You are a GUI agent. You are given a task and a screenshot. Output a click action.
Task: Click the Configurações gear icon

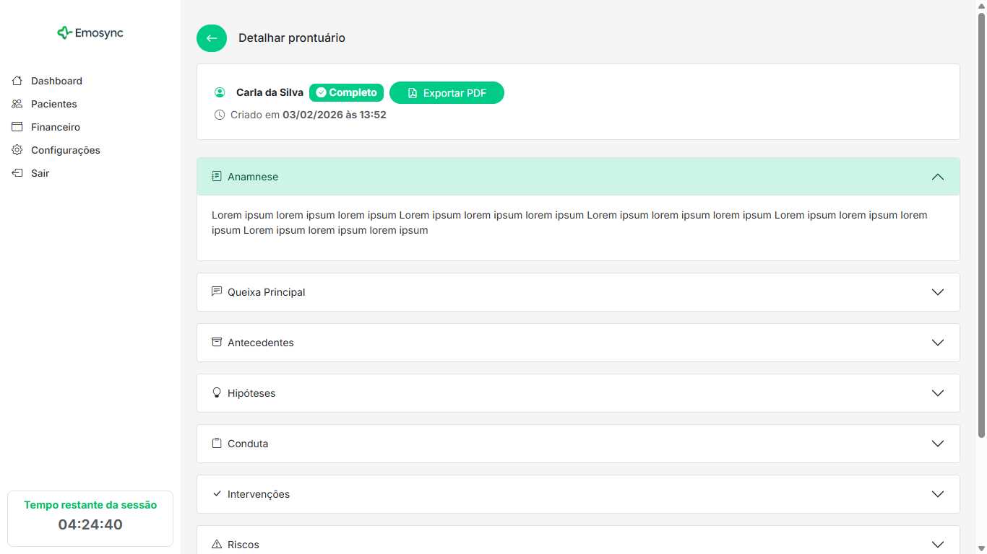point(17,150)
